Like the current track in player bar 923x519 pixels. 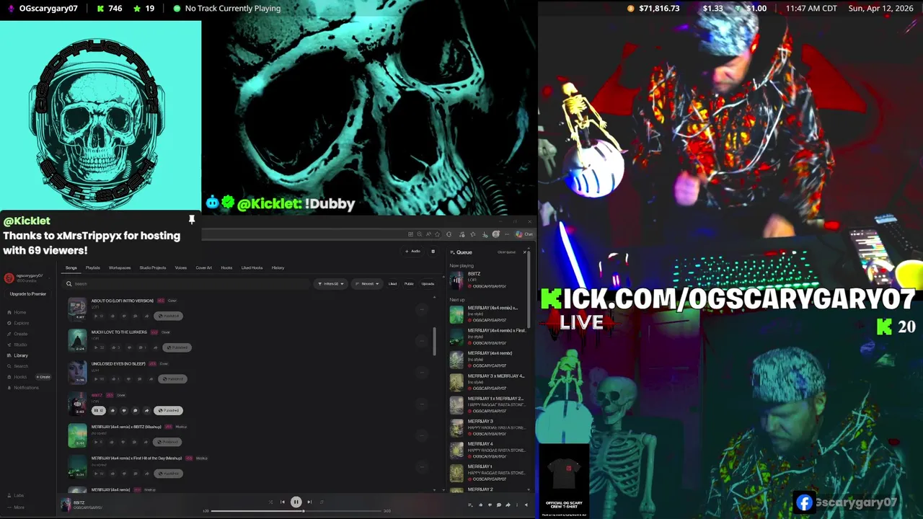click(480, 505)
